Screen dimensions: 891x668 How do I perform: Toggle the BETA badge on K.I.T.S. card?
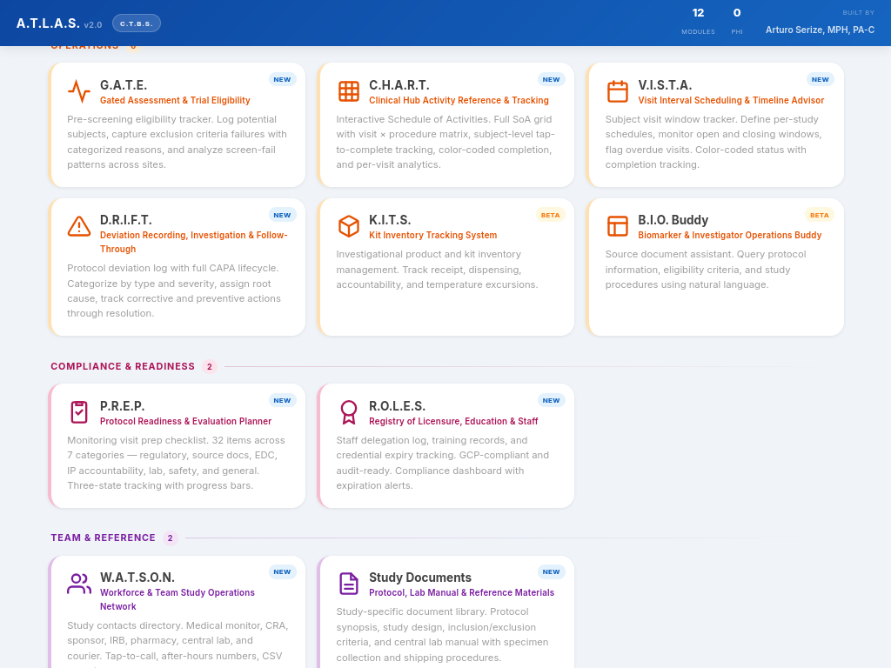point(550,214)
